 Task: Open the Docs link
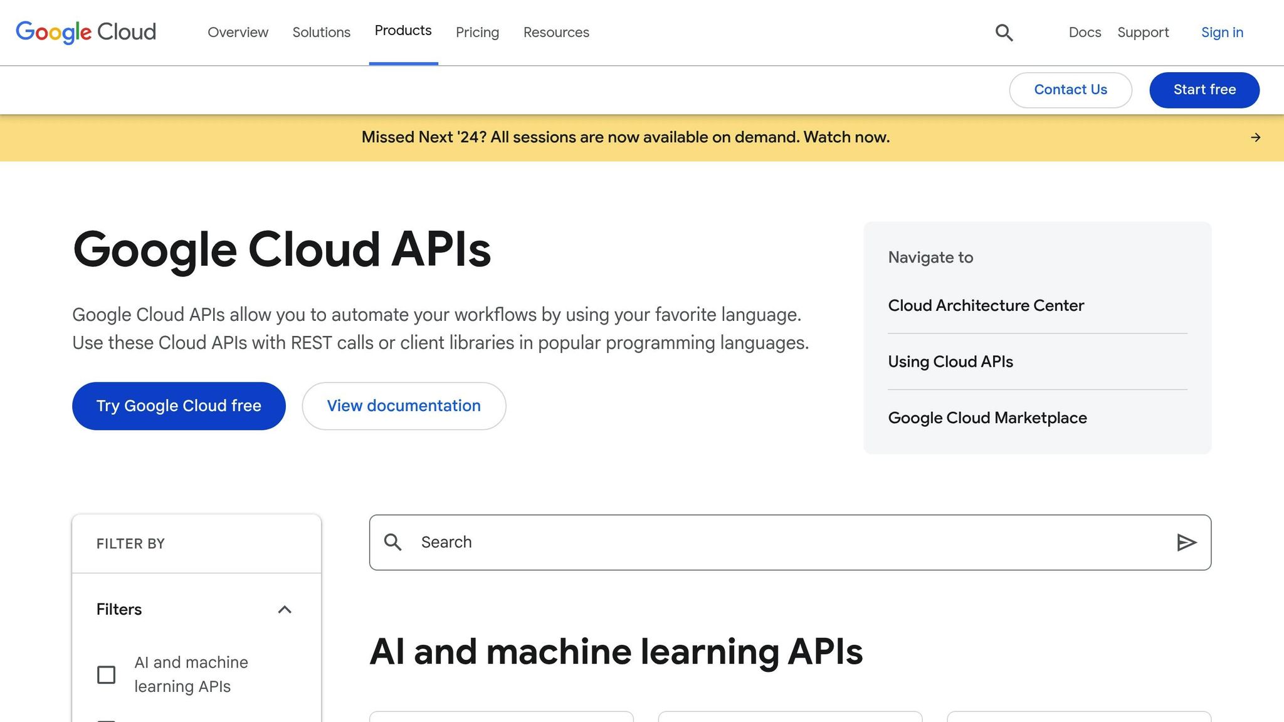click(1085, 33)
